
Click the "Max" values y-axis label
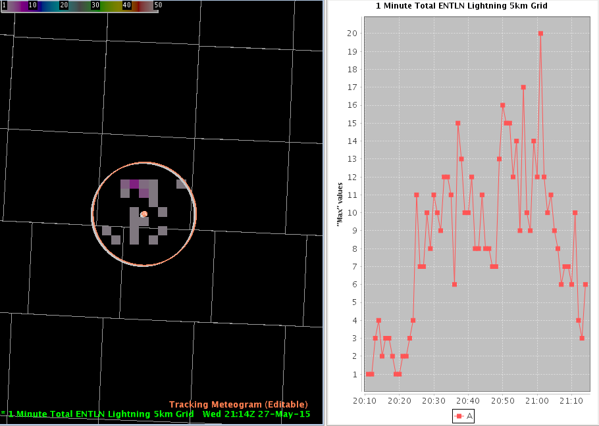click(x=340, y=204)
